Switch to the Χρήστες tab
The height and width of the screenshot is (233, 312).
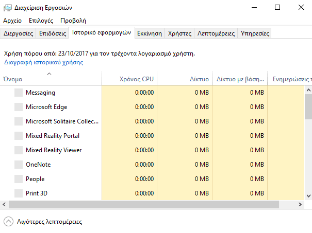tap(179, 33)
